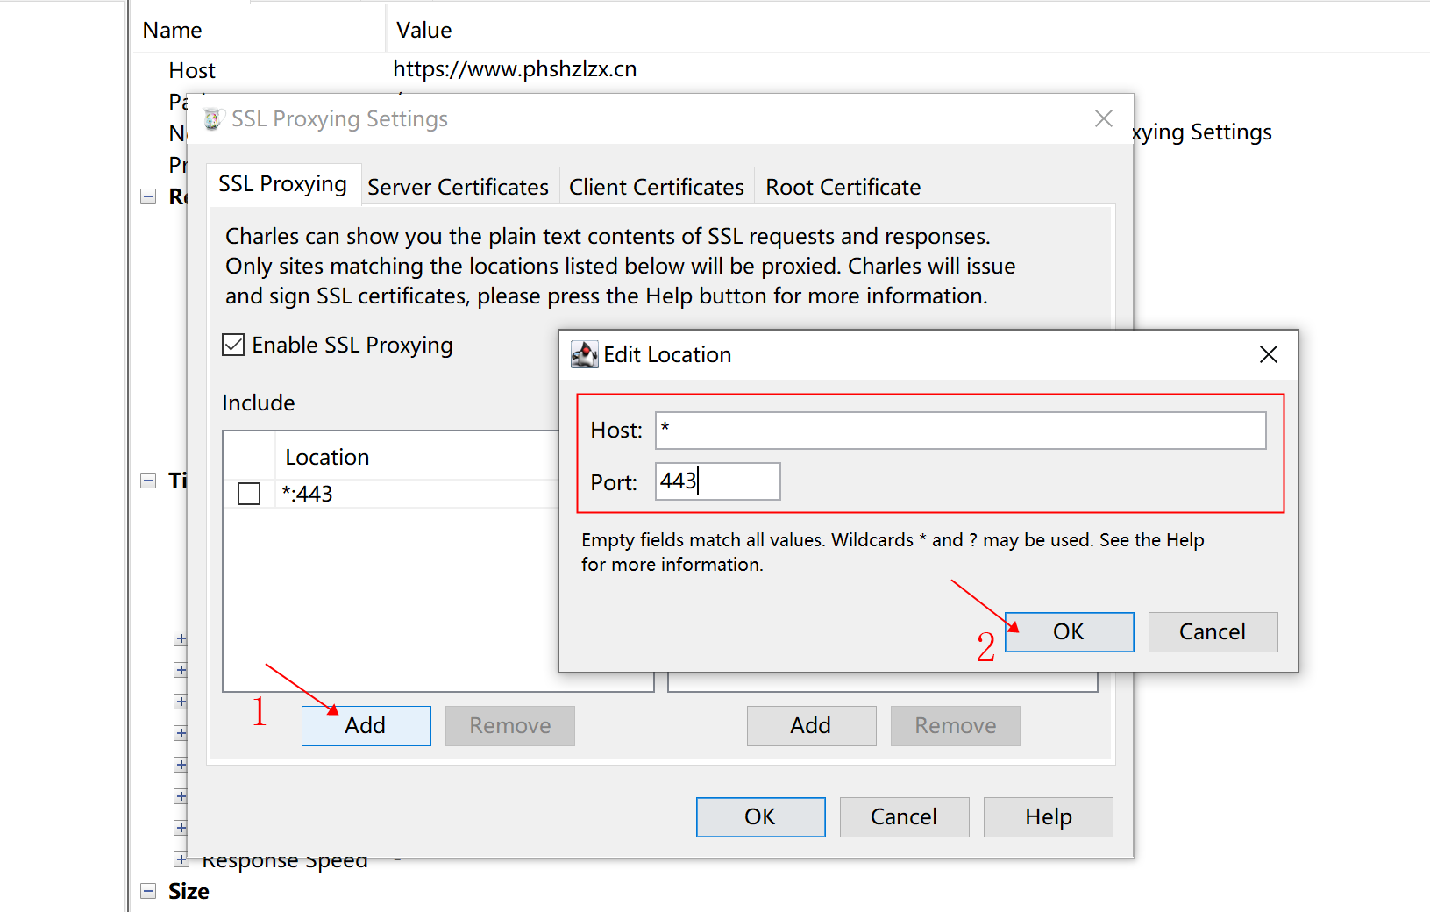The height and width of the screenshot is (912, 1430).
Task: Go to the Root Certificate tab
Action: point(843,187)
